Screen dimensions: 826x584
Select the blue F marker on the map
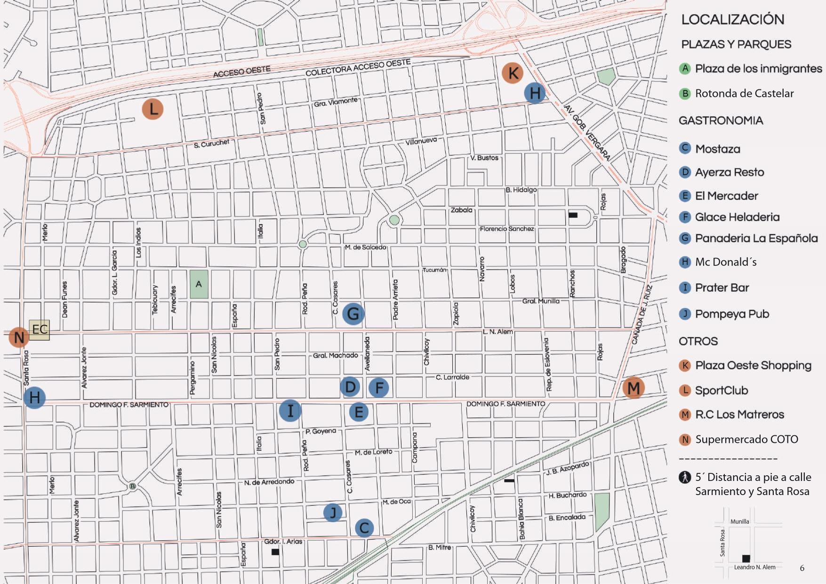[x=379, y=388]
